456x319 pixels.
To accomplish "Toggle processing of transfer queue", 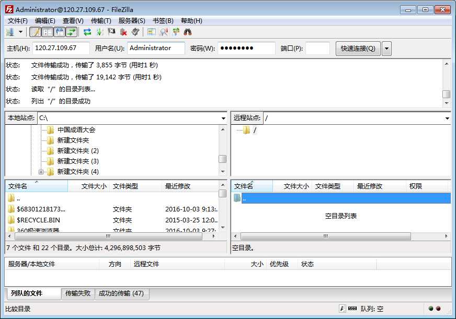I will [x=100, y=32].
